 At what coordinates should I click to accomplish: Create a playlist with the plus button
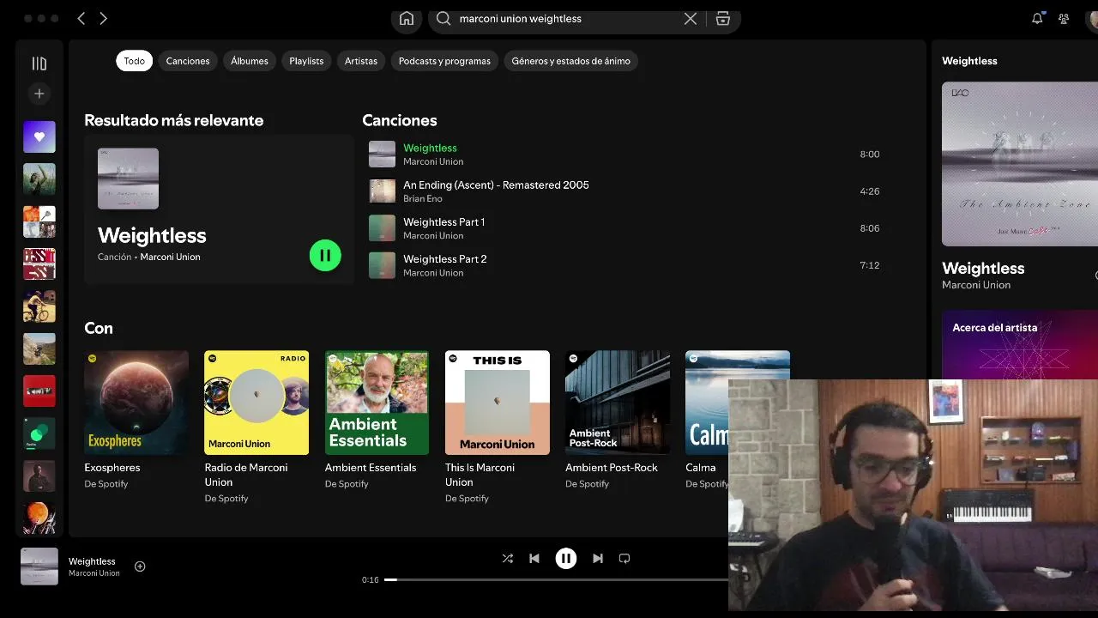(x=39, y=94)
